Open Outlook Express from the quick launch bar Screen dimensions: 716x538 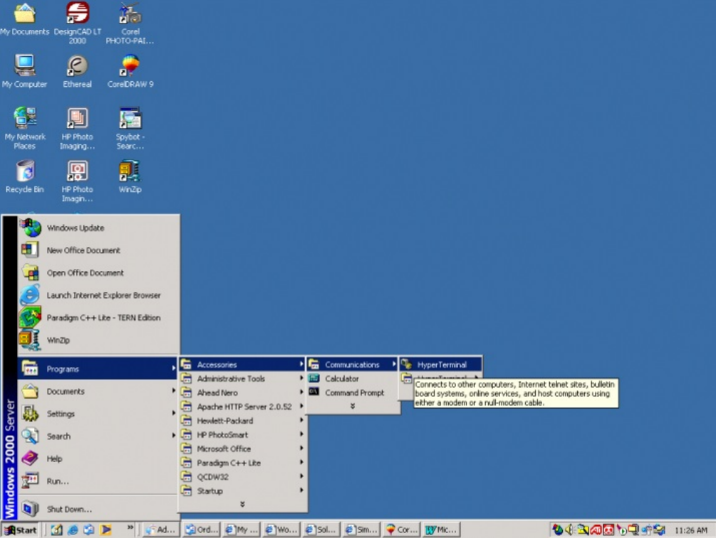[88, 529]
